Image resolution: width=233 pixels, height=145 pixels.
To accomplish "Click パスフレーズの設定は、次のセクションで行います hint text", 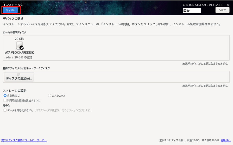I will click(x=63, y=110).
